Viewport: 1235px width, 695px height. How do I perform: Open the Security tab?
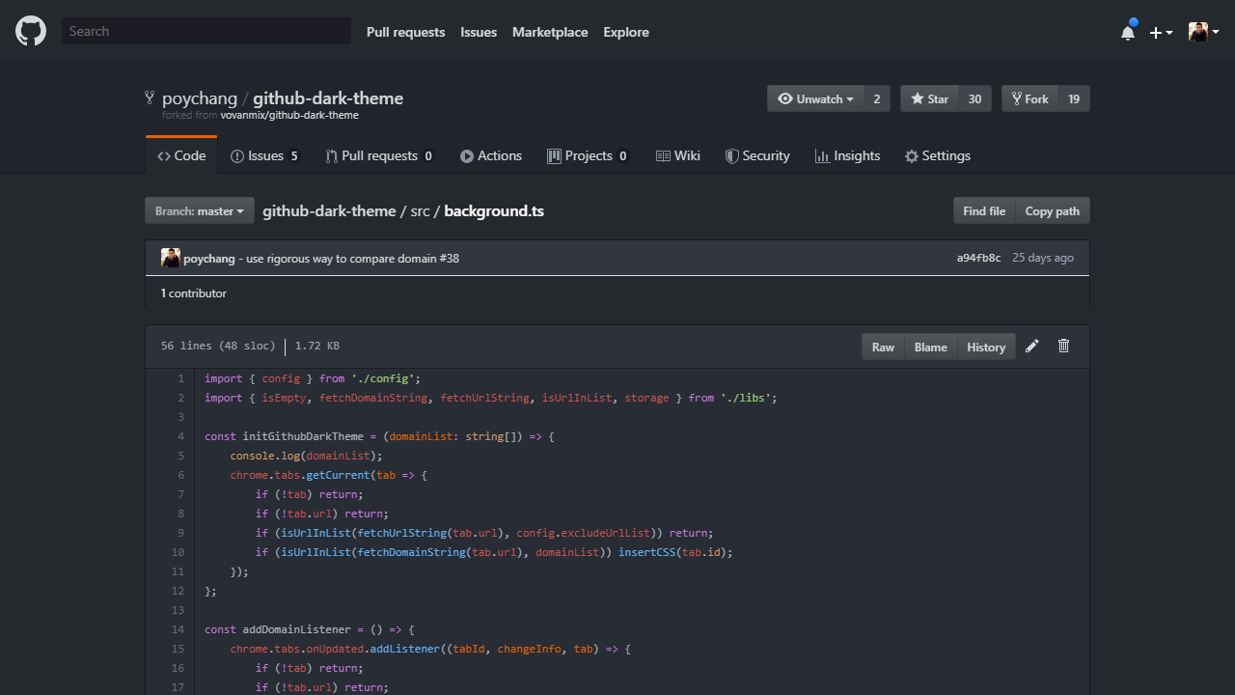coord(757,156)
